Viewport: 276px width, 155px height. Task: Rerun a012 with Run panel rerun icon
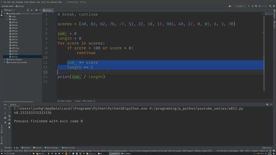[x=5, y=108]
